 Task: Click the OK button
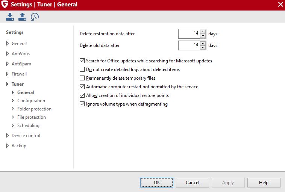click(x=157, y=183)
